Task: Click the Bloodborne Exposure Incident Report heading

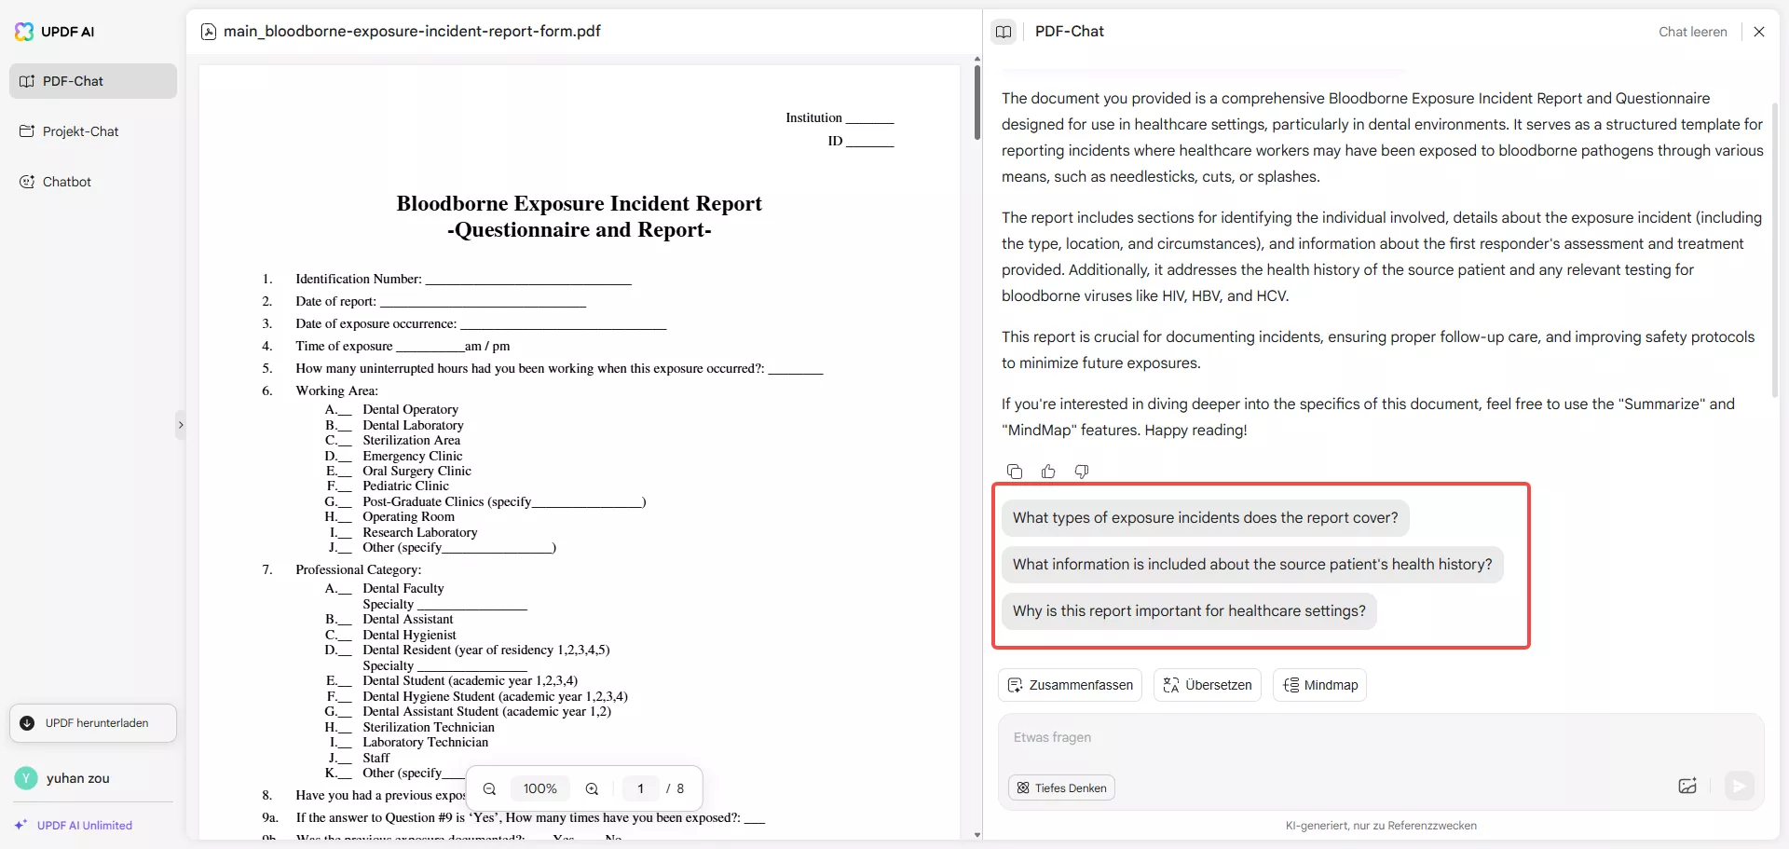Action: point(579,203)
